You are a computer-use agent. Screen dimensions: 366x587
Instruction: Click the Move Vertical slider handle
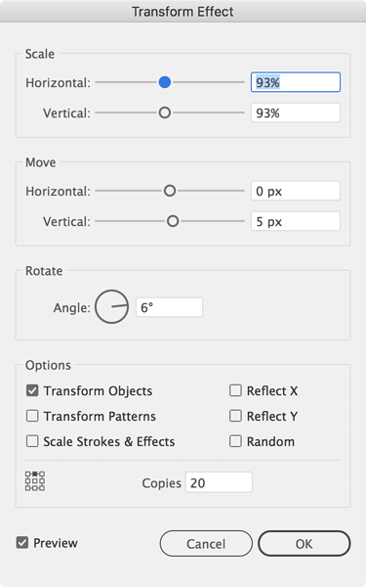tap(173, 221)
